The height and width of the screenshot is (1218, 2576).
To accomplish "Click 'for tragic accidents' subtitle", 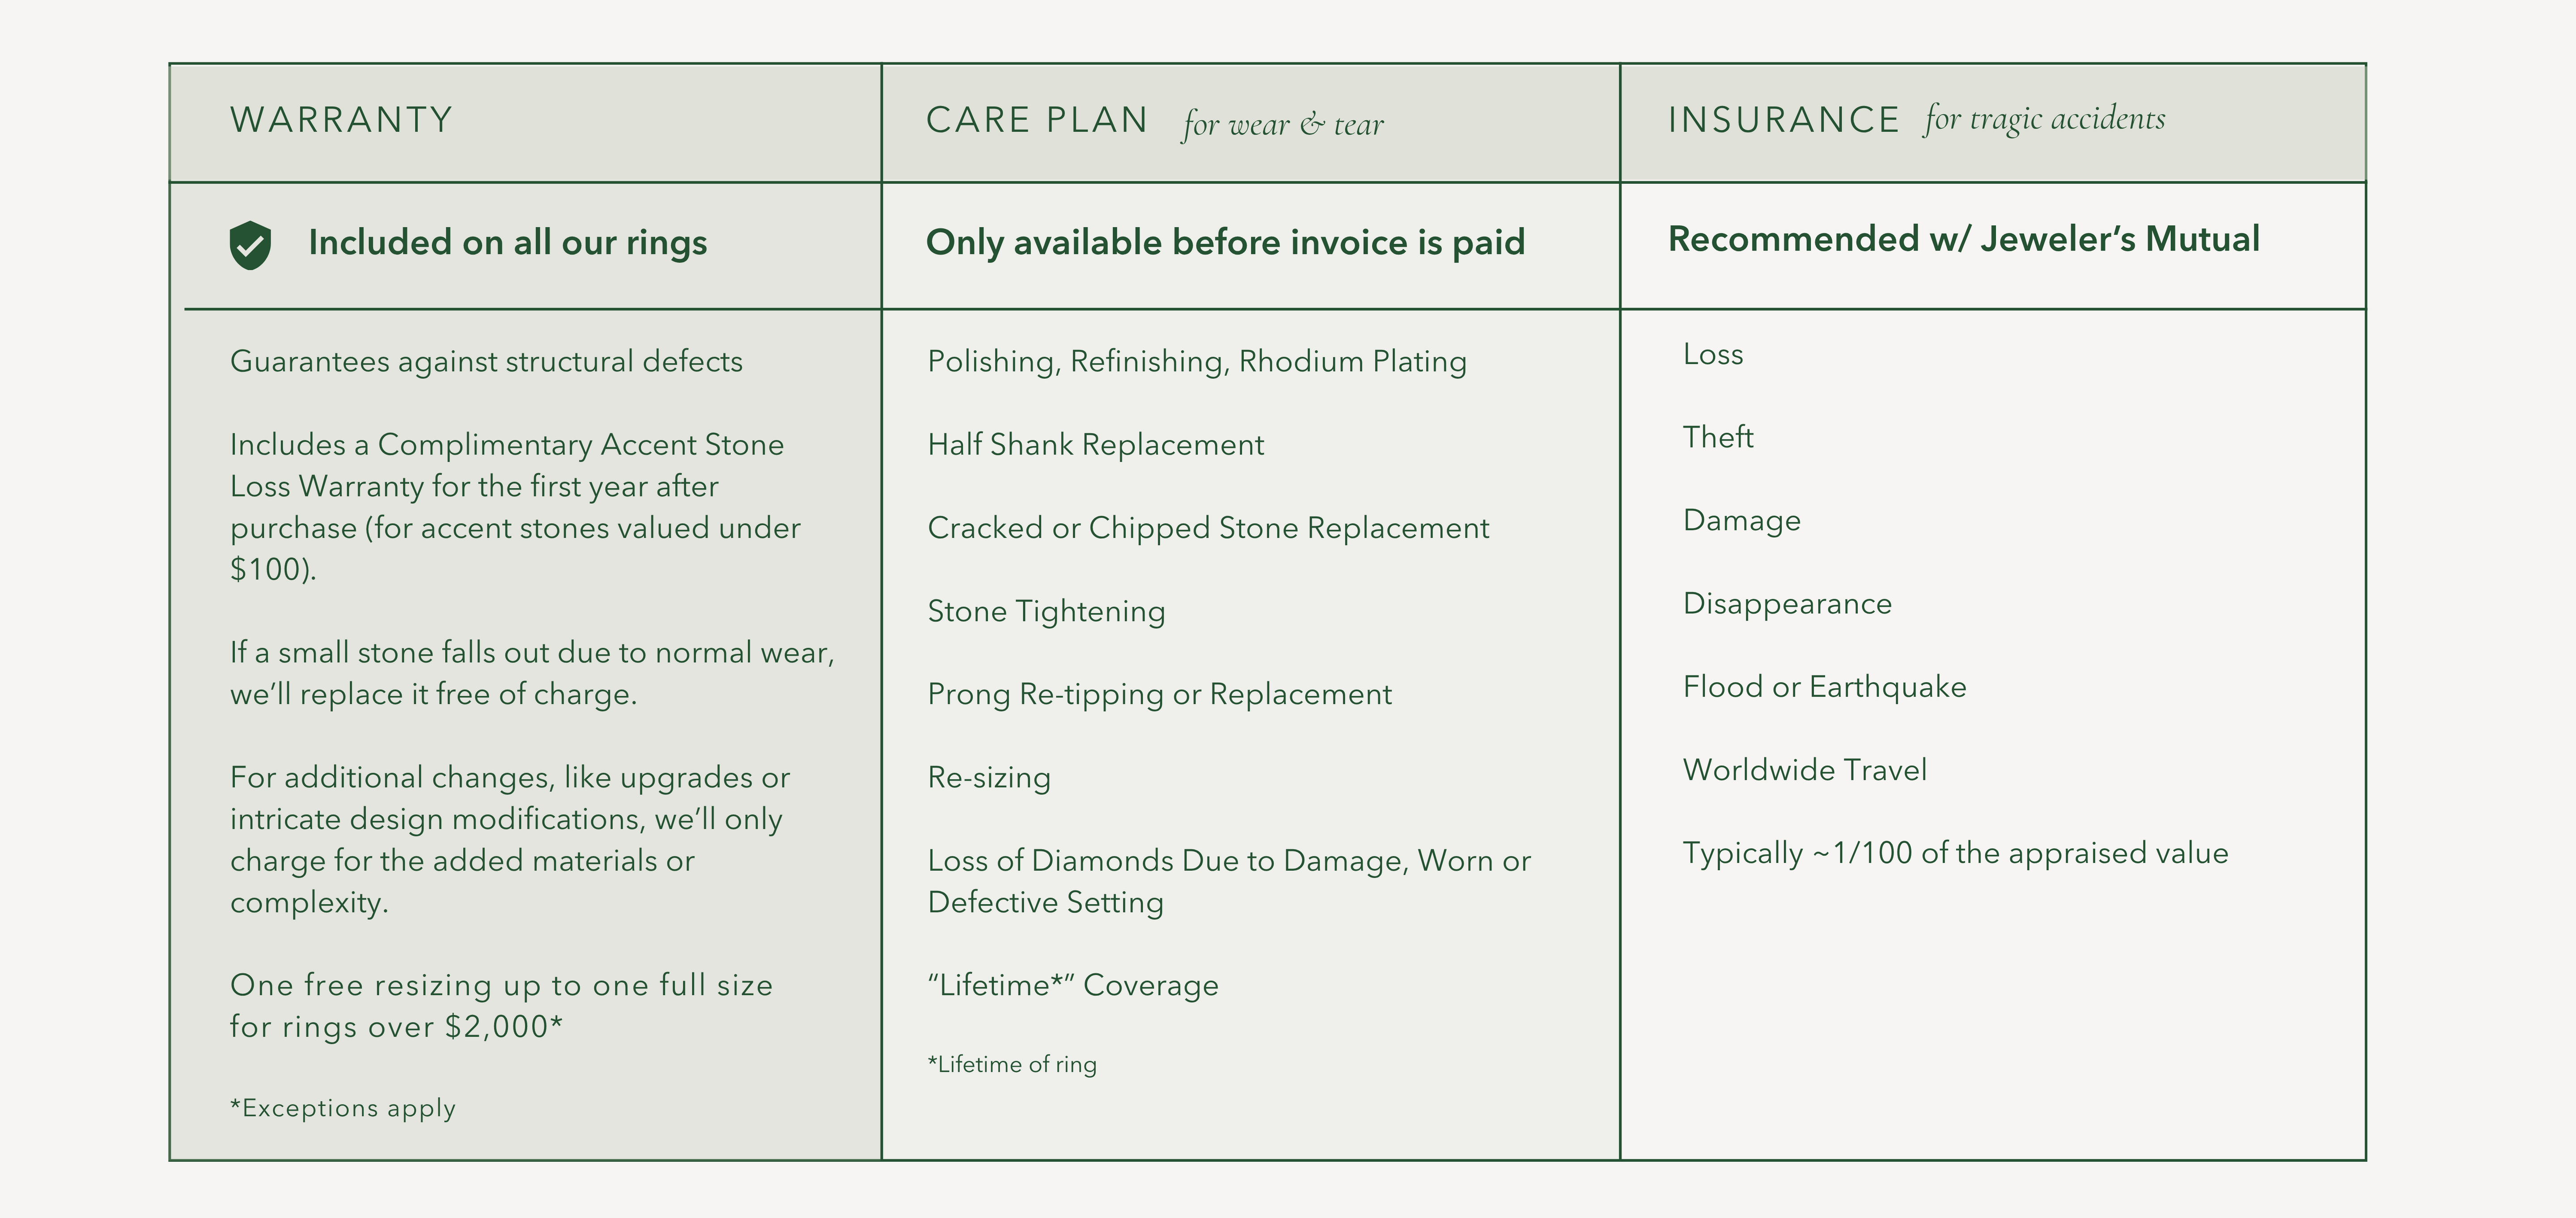I will tap(2044, 119).
